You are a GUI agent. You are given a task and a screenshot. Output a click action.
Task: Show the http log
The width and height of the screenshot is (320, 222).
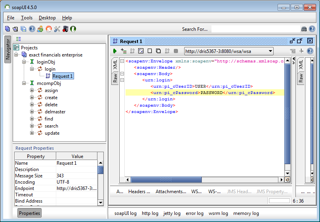coord(150,213)
